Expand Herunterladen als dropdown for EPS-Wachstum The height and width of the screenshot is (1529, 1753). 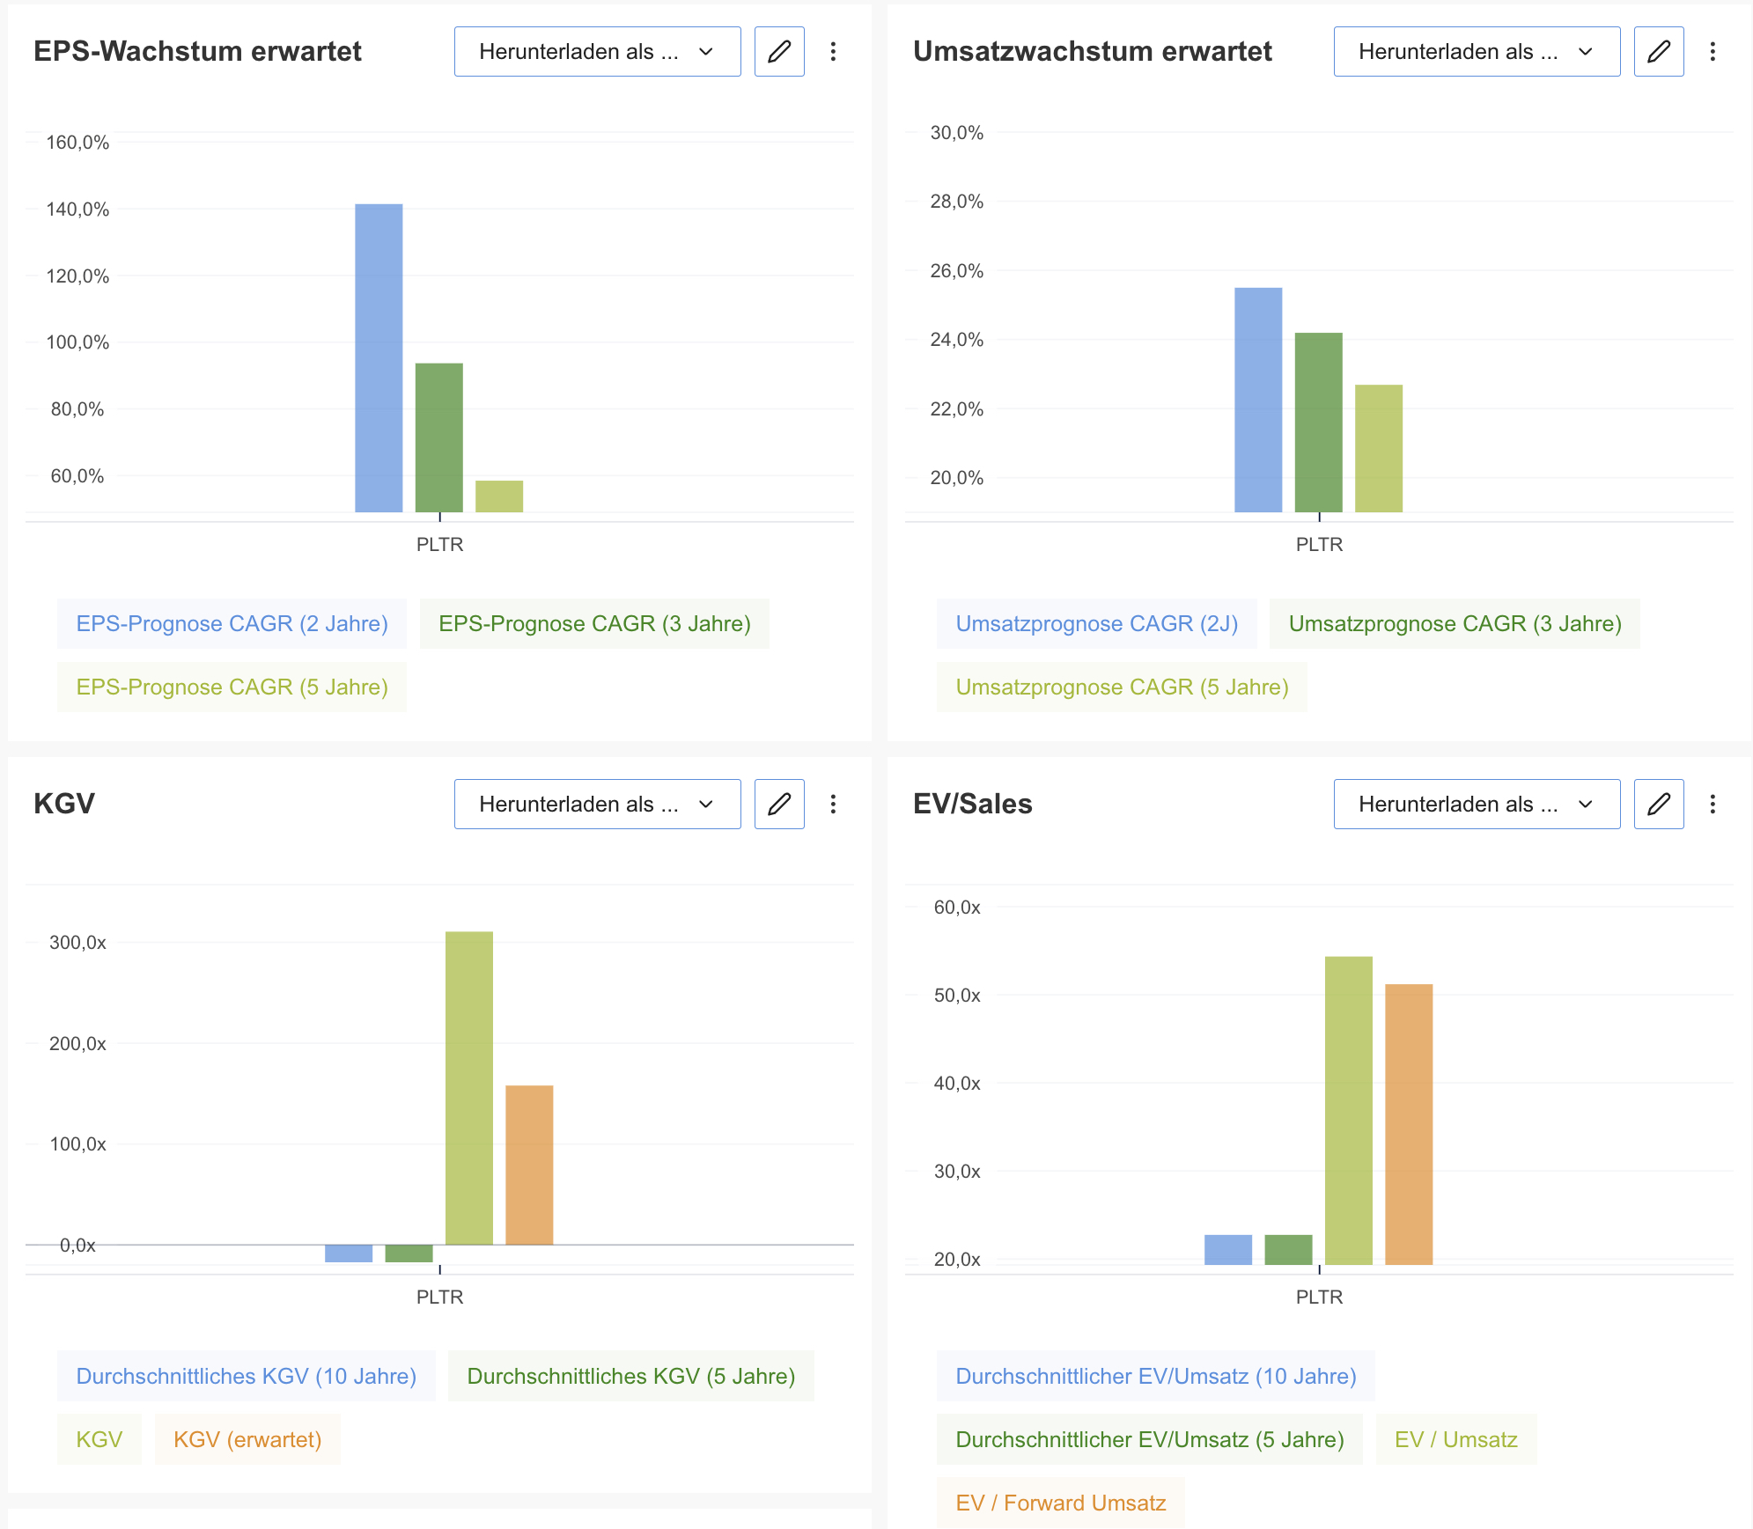tap(597, 52)
